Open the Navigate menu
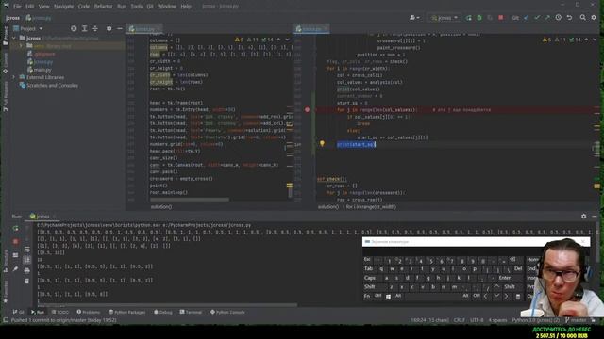Screen dimensions: 604x339 pyautogui.click(x=63, y=7)
